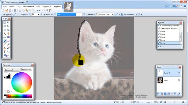Screen dimensions: 188x105
Task: Select the Gradient tool
Action: [x=8, y=37]
